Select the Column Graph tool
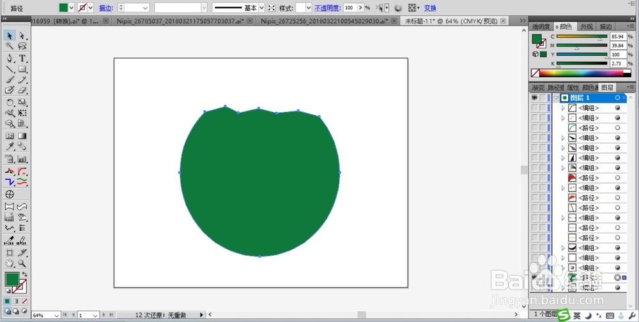The width and height of the screenshot is (639, 322). 22,159
